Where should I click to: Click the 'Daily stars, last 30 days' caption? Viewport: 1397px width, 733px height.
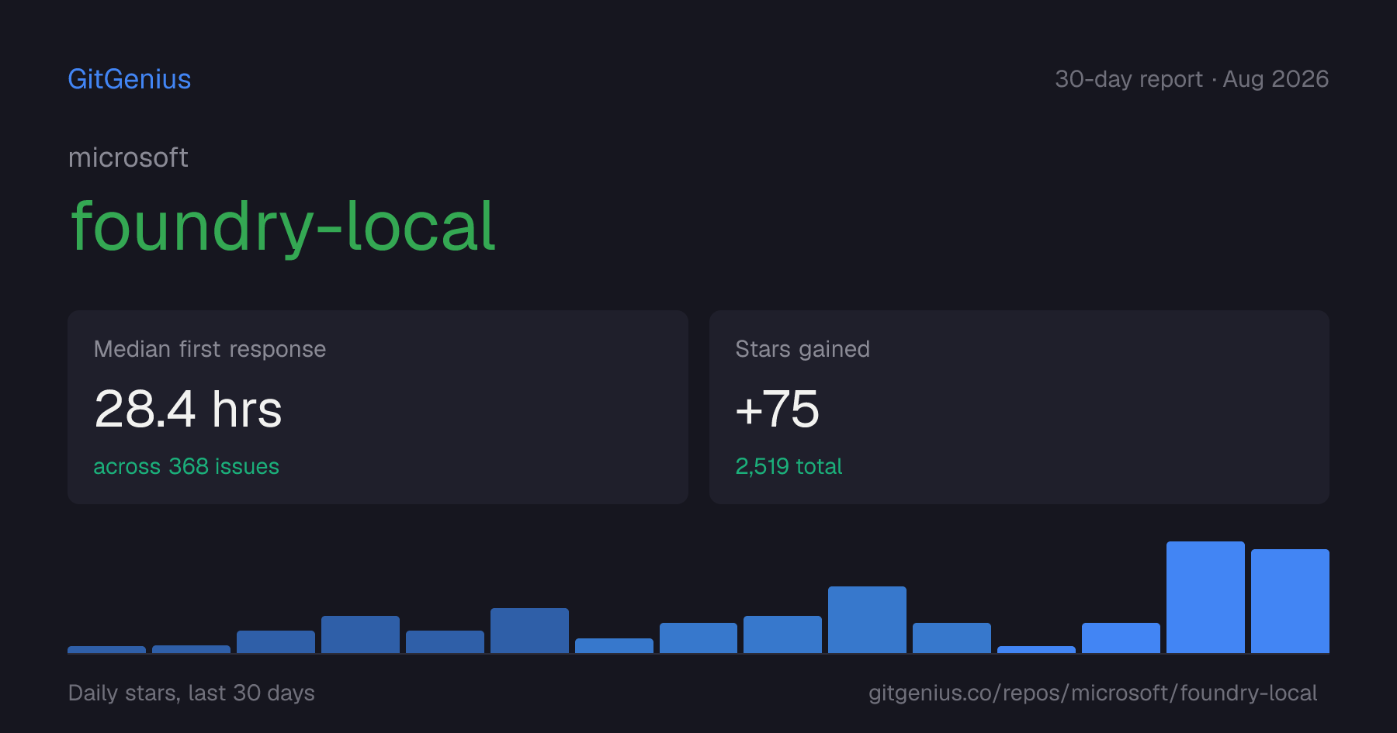pos(192,693)
